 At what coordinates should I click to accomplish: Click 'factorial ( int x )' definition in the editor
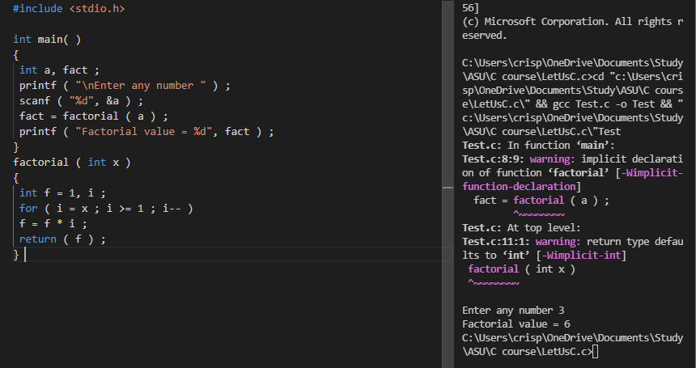(x=72, y=163)
